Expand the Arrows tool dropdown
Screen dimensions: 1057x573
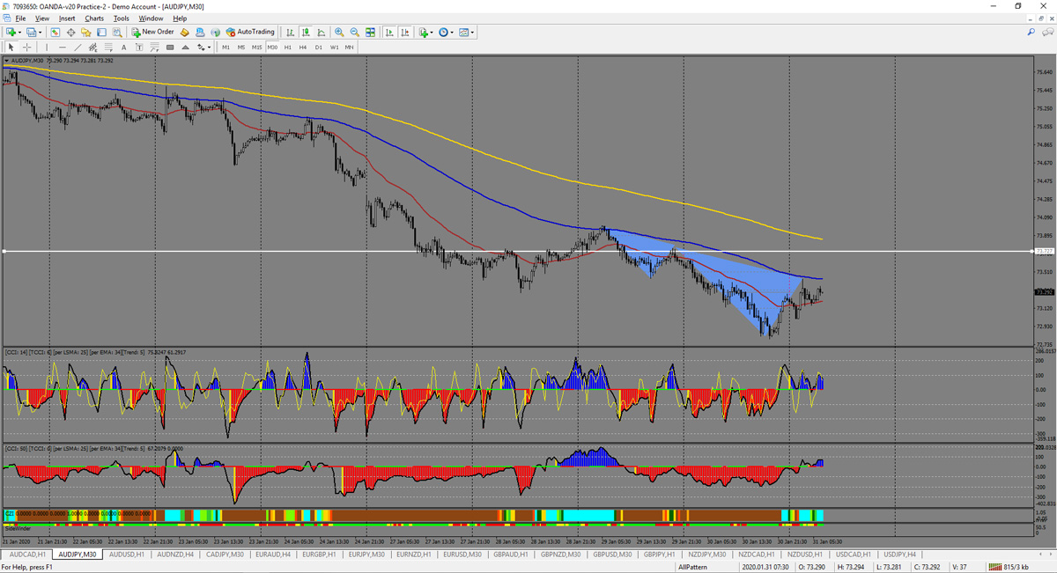tap(210, 48)
